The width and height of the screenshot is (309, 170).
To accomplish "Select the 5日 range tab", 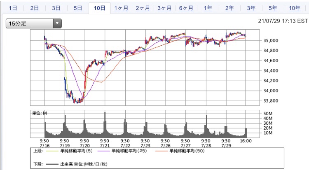I will [x=78, y=8].
